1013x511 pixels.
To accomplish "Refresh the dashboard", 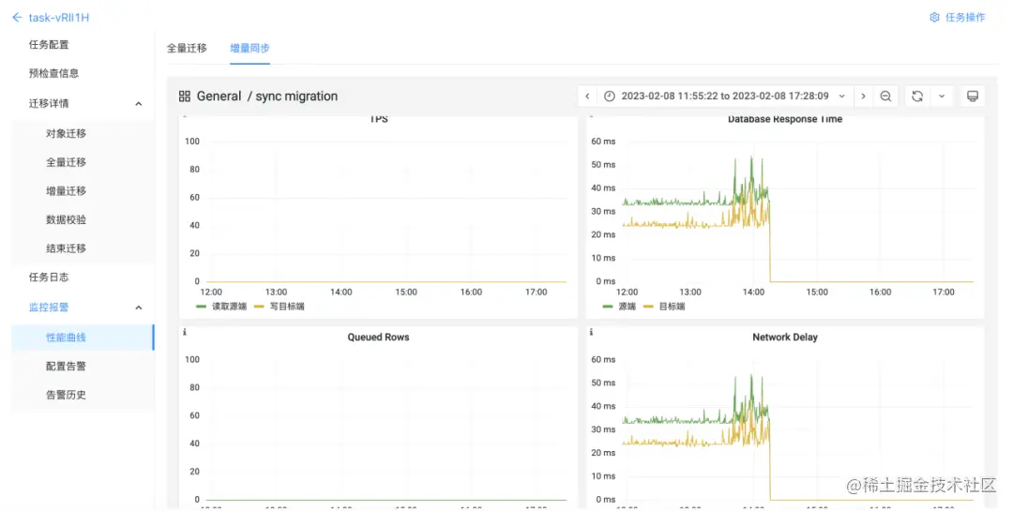I will coord(917,97).
